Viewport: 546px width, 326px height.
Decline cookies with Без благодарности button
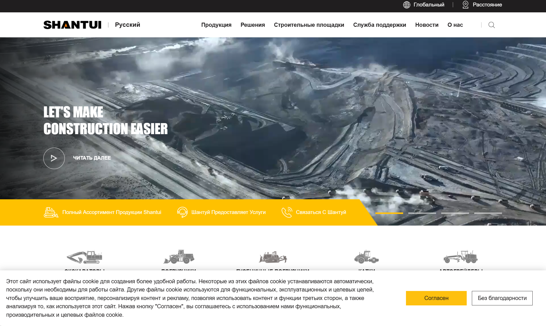502,298
